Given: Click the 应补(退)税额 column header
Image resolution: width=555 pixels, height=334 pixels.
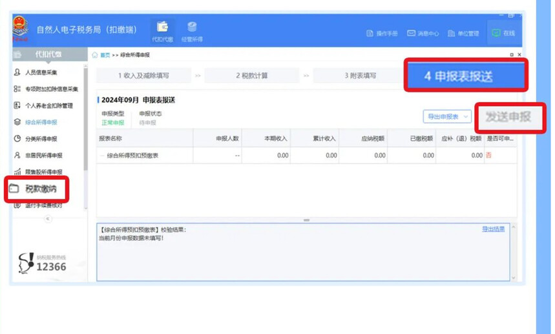Looking at the screenshot, I should coord(461,138).
